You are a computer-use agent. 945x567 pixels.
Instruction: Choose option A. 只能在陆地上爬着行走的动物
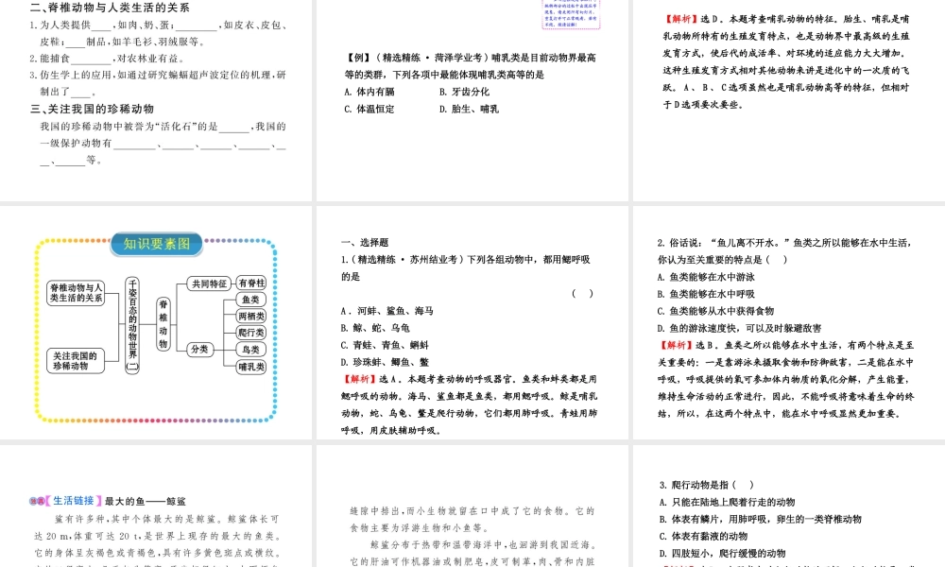[x=727, y=502]
